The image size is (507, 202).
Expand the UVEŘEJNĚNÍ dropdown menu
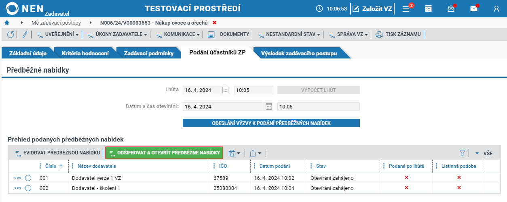coord(58,35)
